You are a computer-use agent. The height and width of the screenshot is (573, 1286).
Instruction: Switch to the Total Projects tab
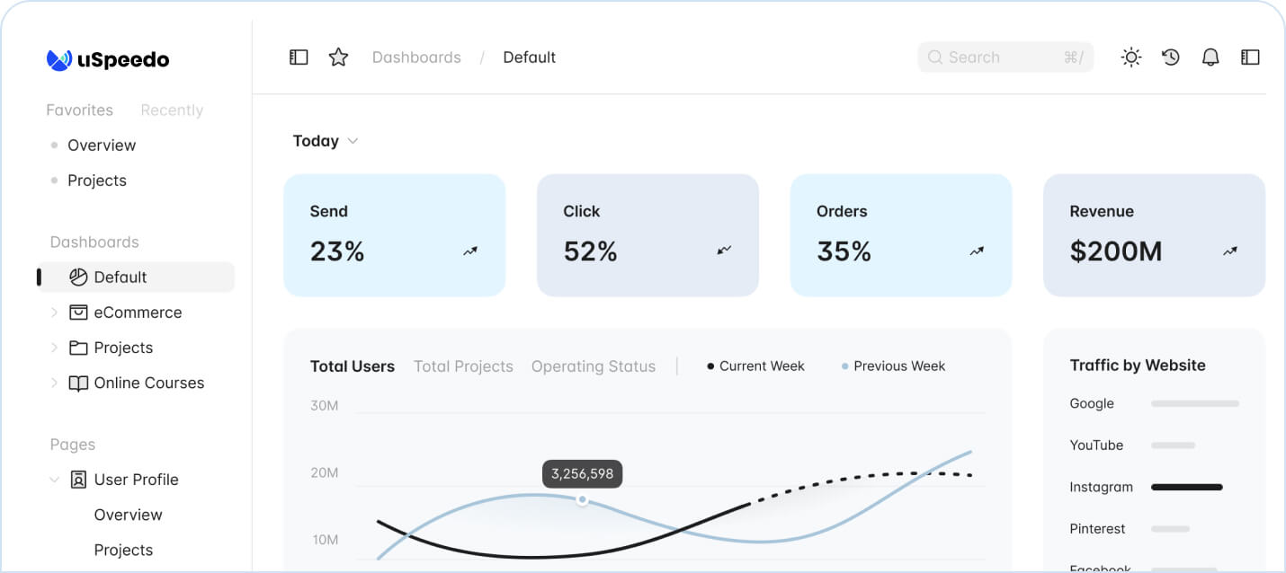(x=463, y=366)
